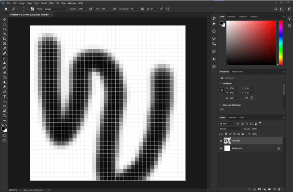
Task: Select the Crop tool
Action: pos(5,39)
